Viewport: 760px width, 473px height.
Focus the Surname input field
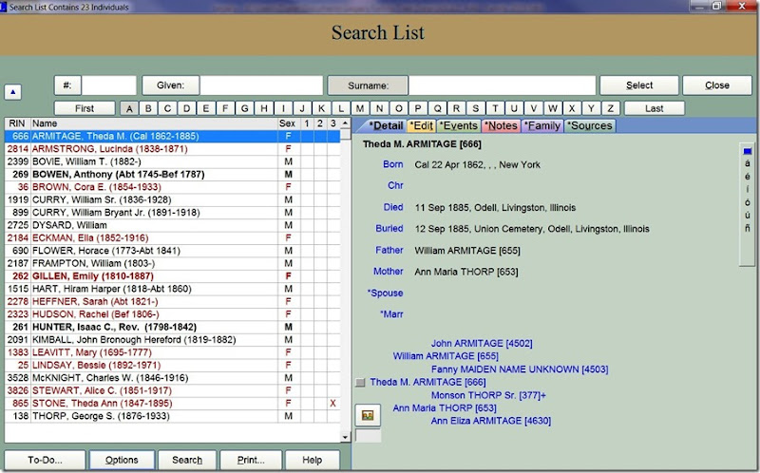pos(503,85)
